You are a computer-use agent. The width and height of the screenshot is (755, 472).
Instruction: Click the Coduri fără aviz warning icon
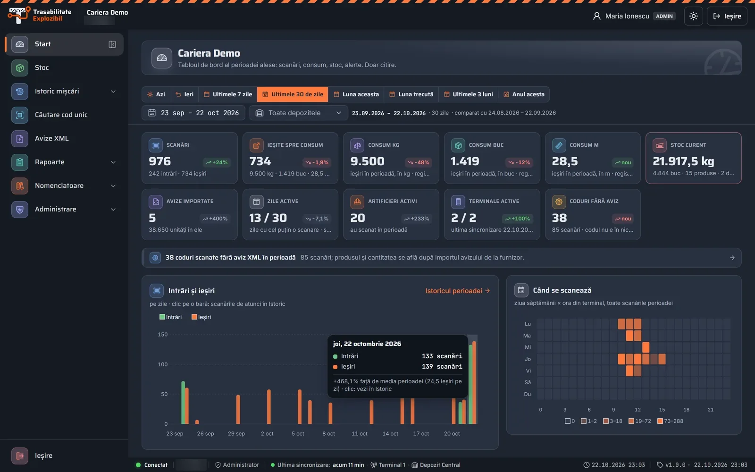tap(559, 202)
